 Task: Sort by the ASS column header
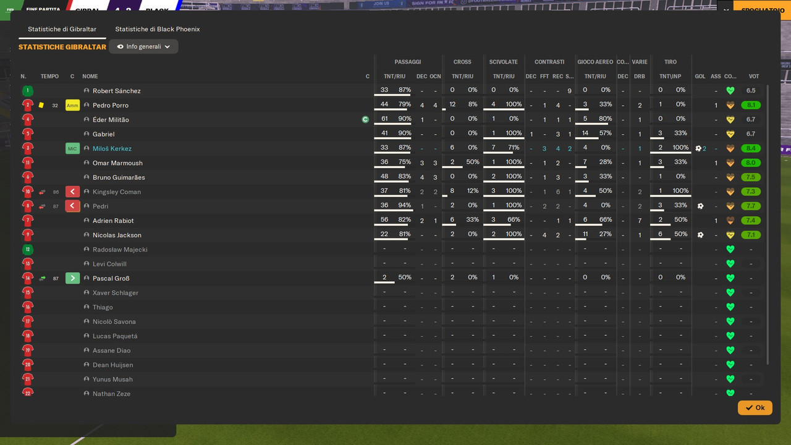(x=716, y=77)
